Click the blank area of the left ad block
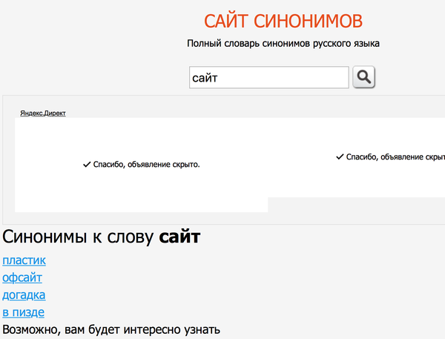Screen dimensions: 445x339 [141, 193]
